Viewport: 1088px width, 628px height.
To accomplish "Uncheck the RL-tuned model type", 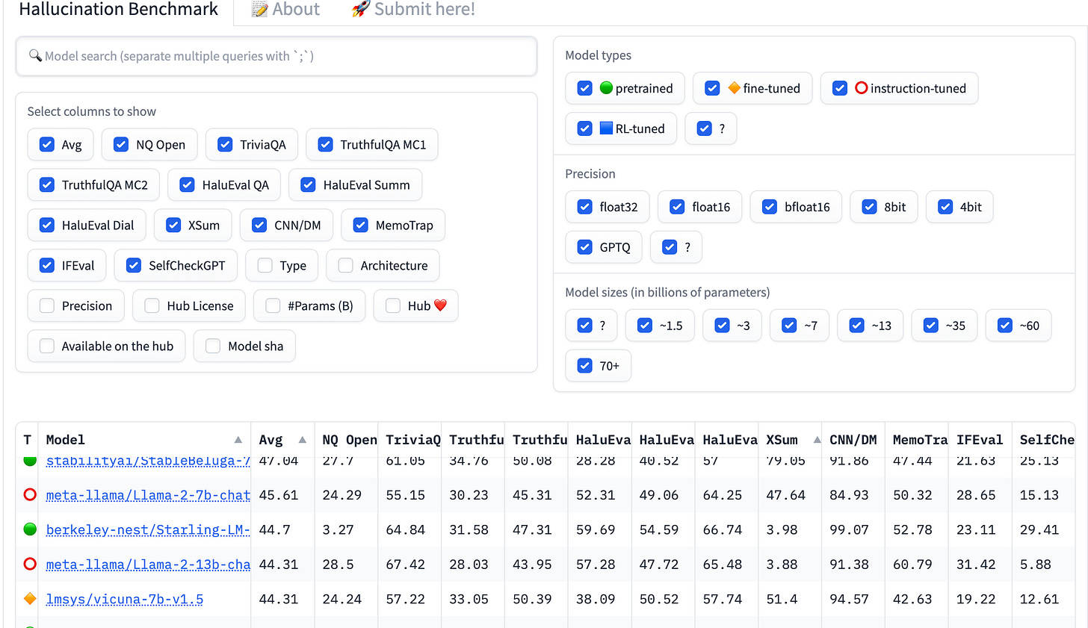I will pyautogui.click(x=585, y=129).
